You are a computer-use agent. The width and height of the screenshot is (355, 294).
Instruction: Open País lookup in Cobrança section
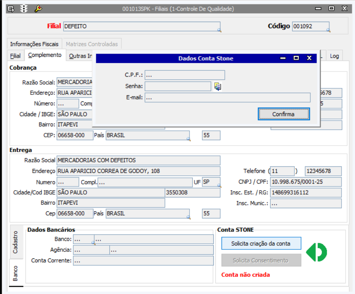(189, 139)
